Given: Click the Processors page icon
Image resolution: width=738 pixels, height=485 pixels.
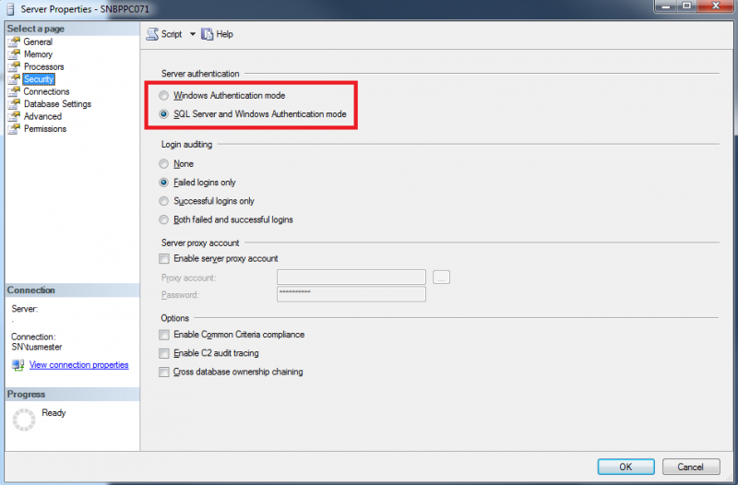Looking at the screenshot, I should coord(15,66).
